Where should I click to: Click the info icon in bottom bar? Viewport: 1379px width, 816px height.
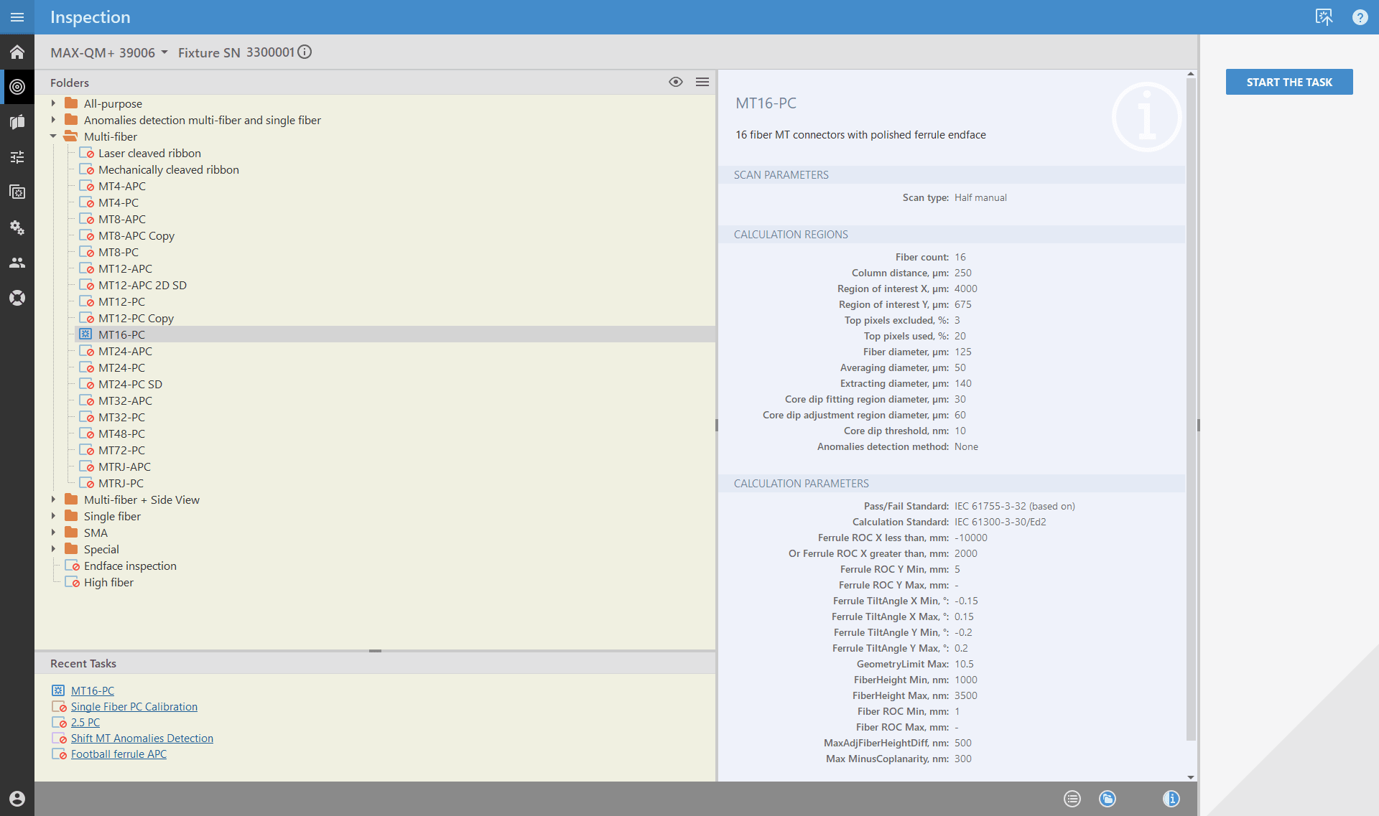(x=1171, y=799)
